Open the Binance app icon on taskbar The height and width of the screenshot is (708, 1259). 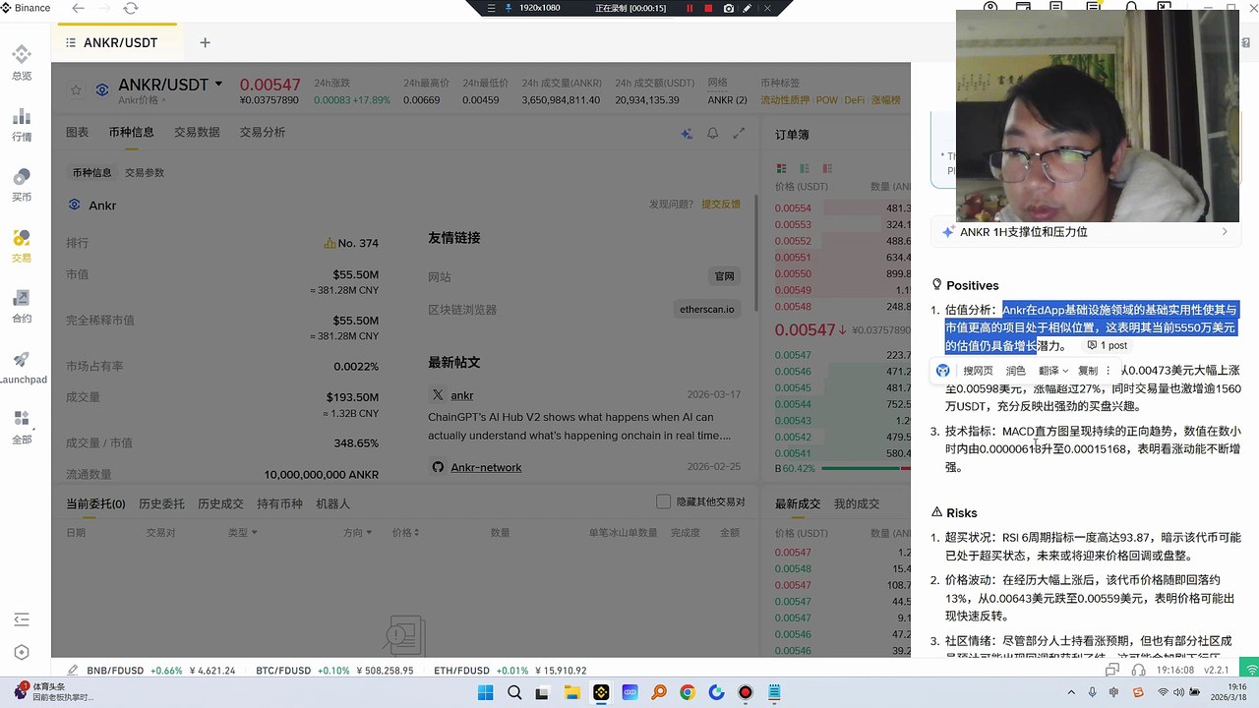[600, 693]
